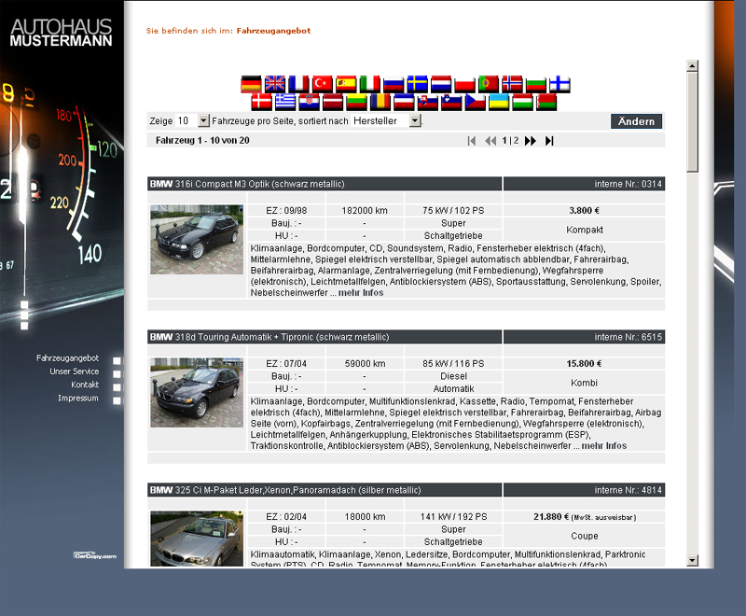Image resolution: width=746 pixels, height=616 pixels.
Task: Click interne Nr.: 4814
Action: point(628,490)
